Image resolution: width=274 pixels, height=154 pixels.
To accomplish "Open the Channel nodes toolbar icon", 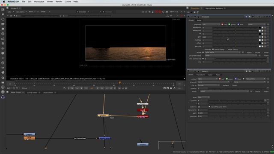I will (3, 24).
